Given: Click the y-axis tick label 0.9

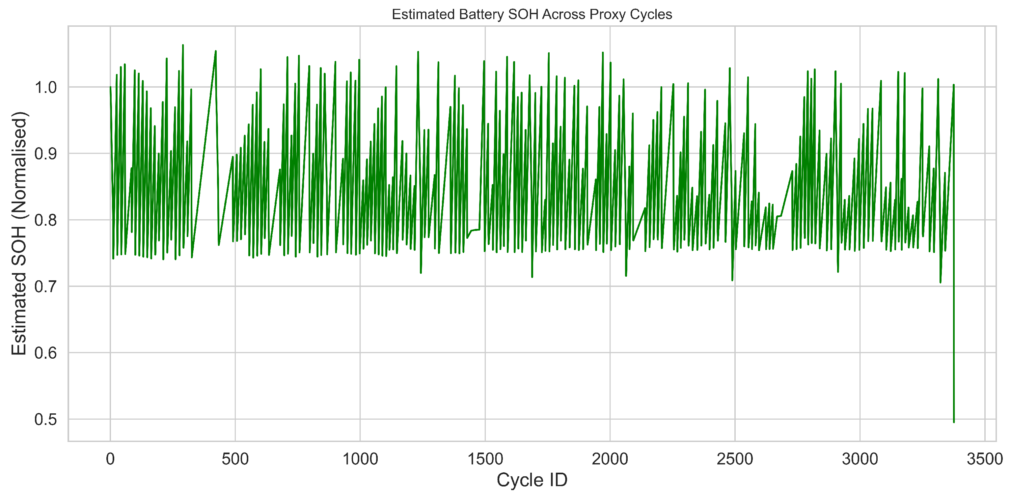Looking at the screenshot, I should 45,153.
